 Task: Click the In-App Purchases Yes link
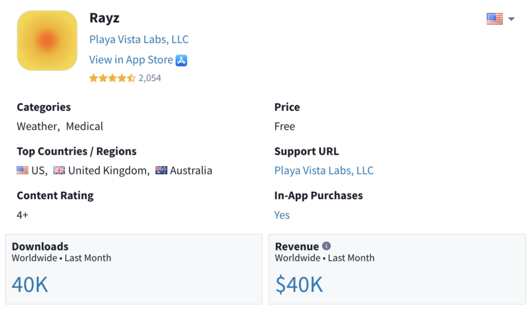point(282,215)
